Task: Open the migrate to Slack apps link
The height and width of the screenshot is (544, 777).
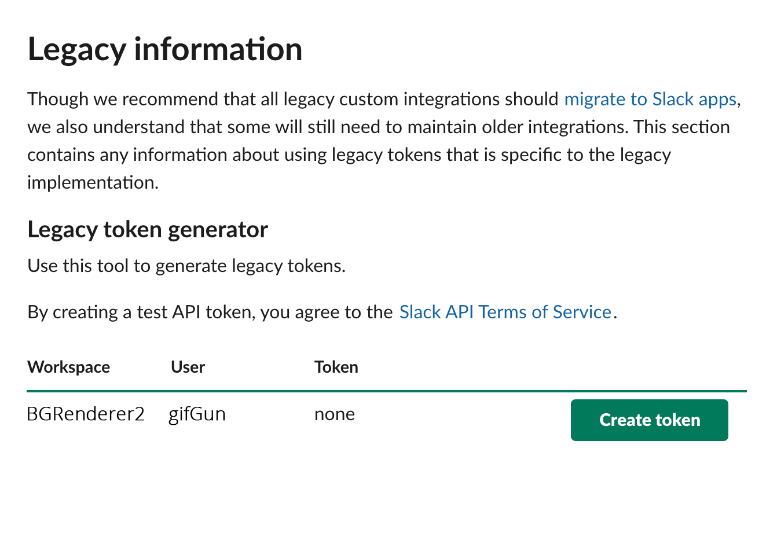Action: (650, 99)
